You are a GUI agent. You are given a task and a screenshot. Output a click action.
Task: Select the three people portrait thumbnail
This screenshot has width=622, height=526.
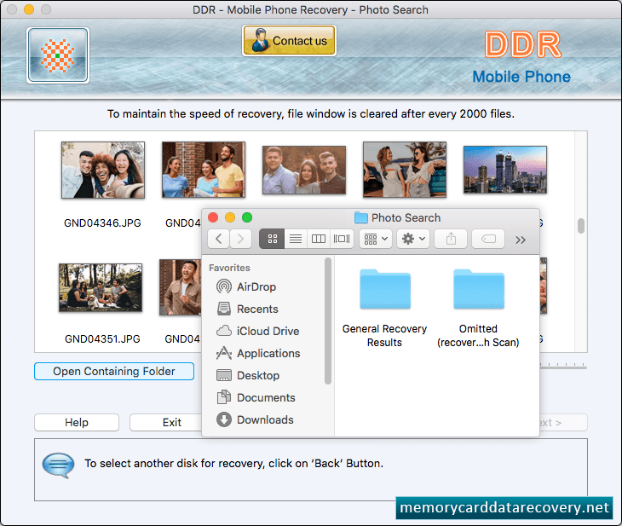pos(304,170)
